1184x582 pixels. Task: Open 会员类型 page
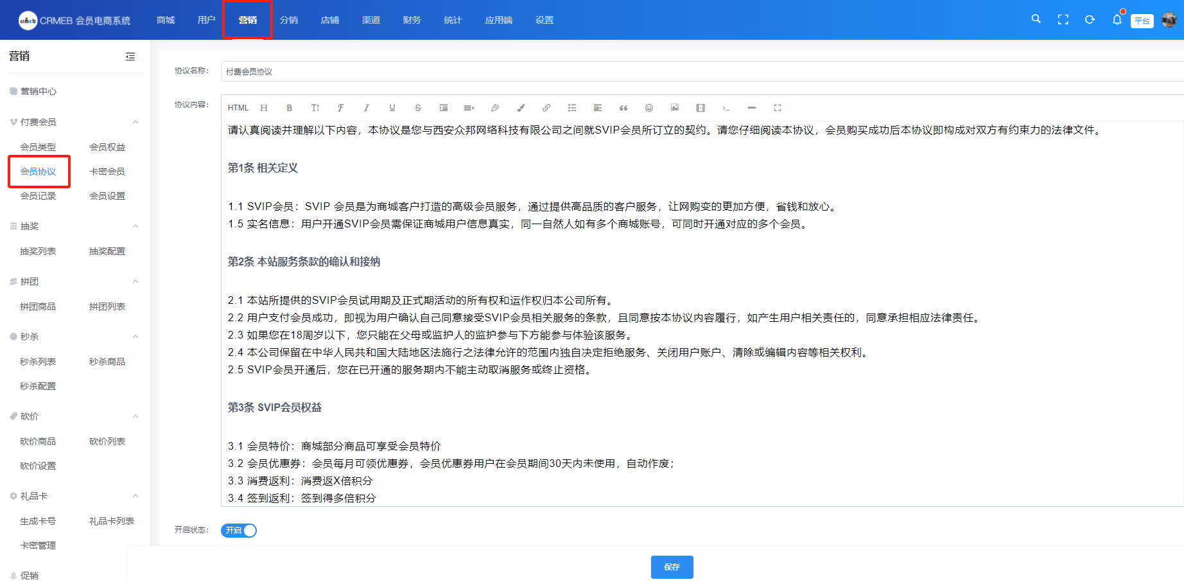pyautogui.click(x=38, y=147)
